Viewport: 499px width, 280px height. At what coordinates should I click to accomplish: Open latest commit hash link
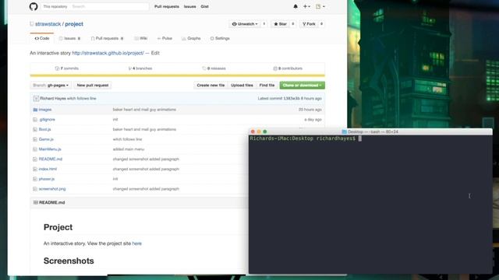pos(292,99)
